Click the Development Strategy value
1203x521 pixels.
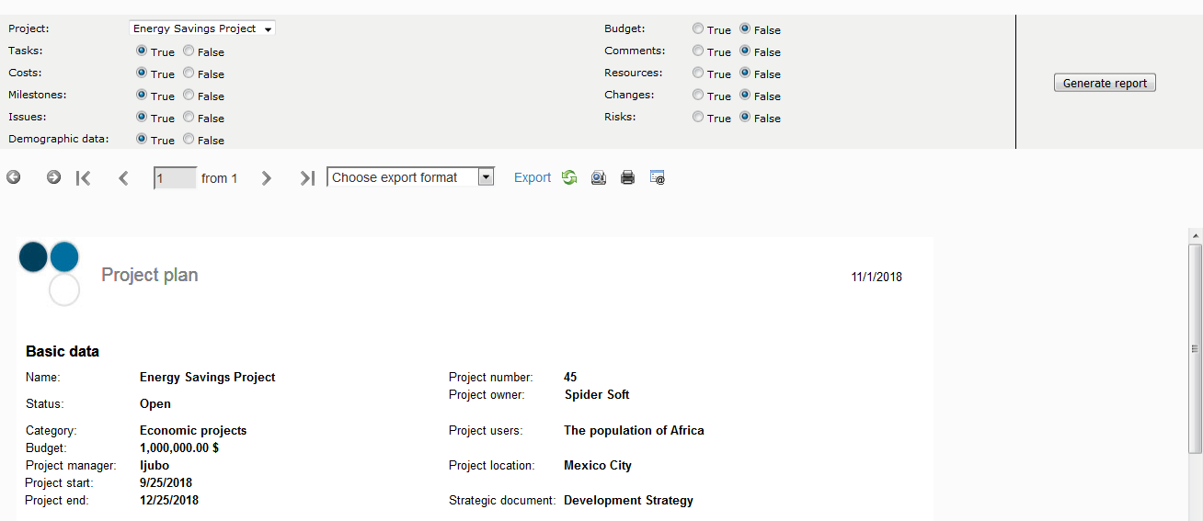(628, 500)
